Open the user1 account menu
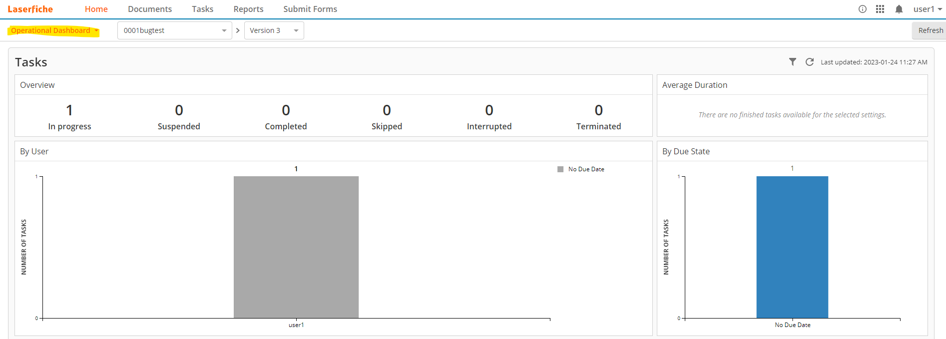 928,9
